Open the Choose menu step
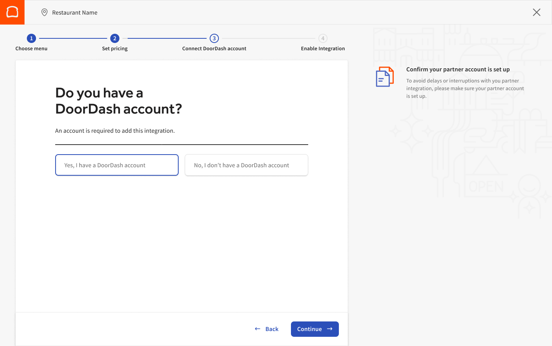Screen dimensions: 552x346 (x=31, y=48)
